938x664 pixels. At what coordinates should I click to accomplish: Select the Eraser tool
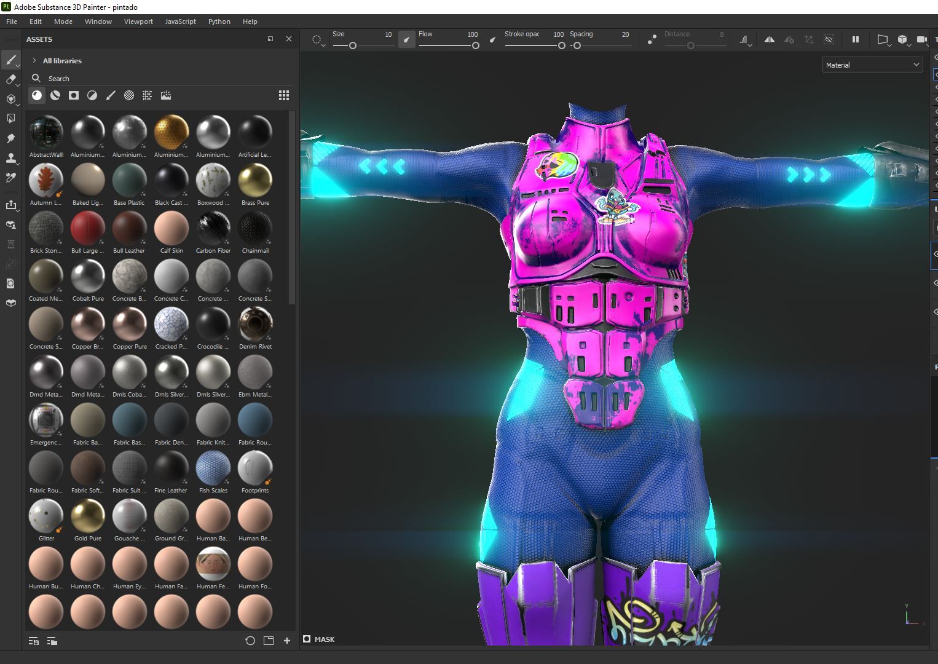10,79
